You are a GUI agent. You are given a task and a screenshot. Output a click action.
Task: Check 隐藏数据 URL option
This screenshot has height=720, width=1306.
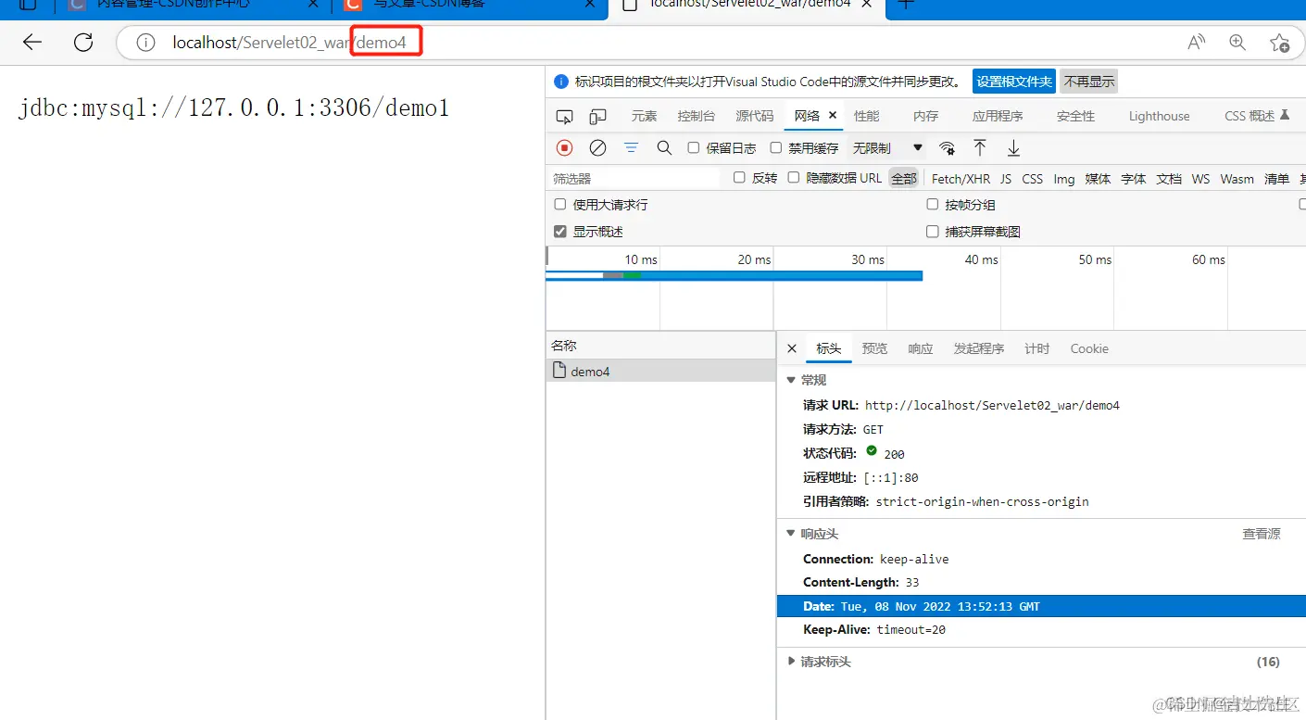click(x=794, y=177)
